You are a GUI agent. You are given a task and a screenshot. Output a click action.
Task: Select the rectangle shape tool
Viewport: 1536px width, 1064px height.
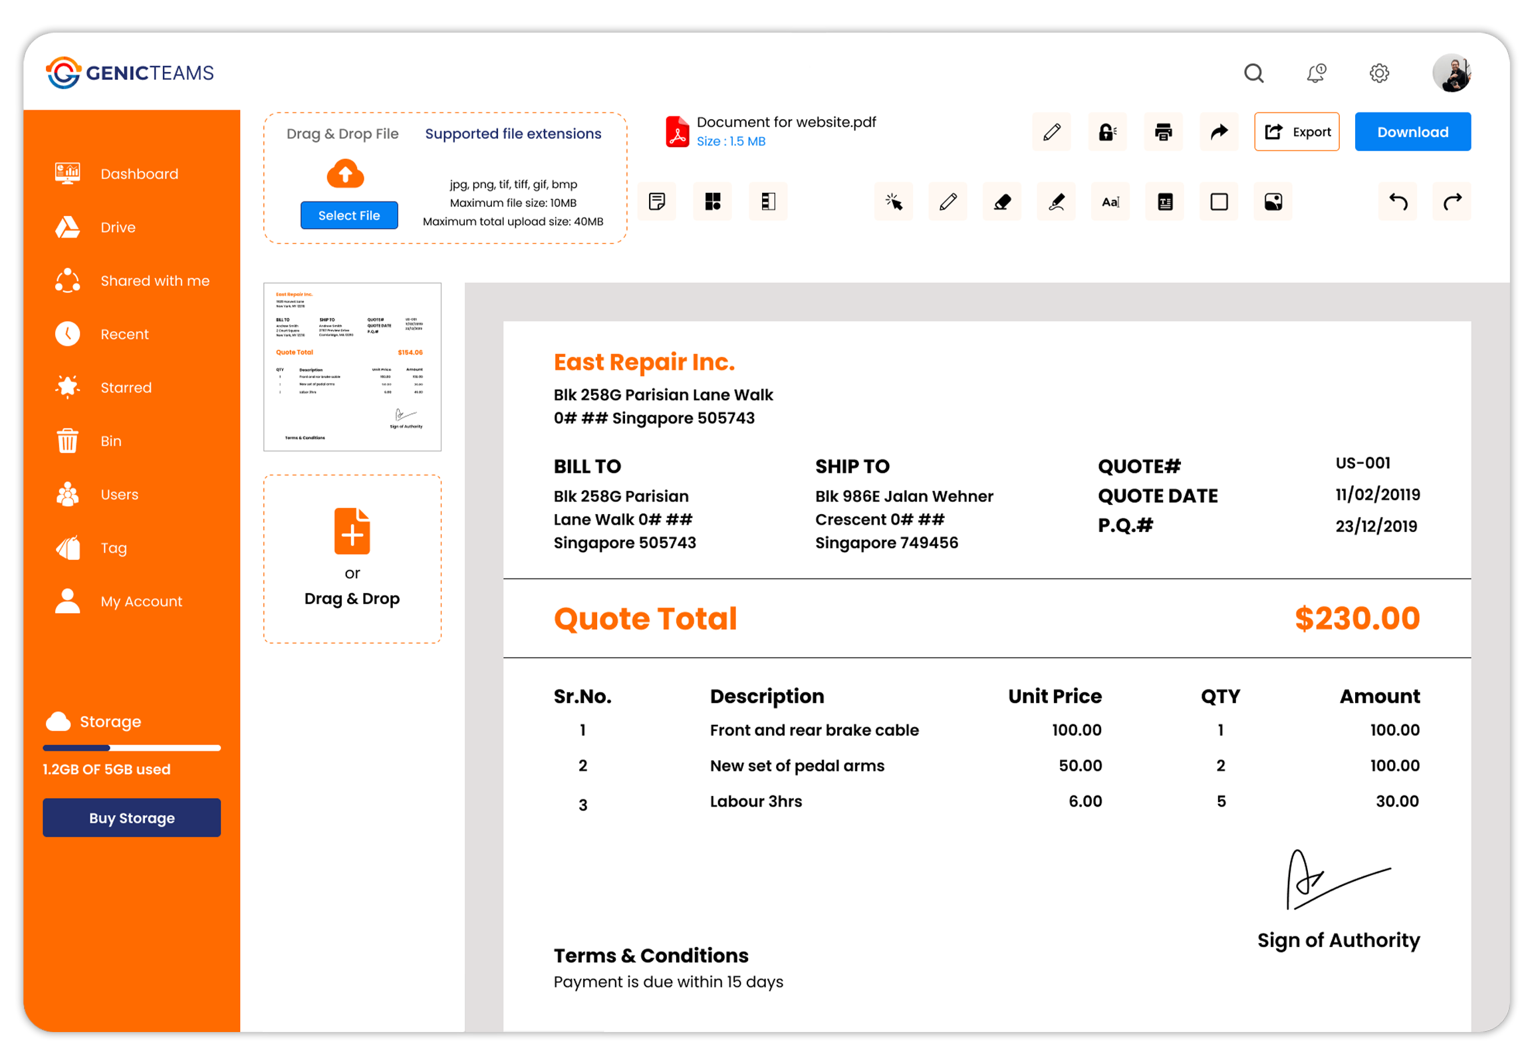1219,201
